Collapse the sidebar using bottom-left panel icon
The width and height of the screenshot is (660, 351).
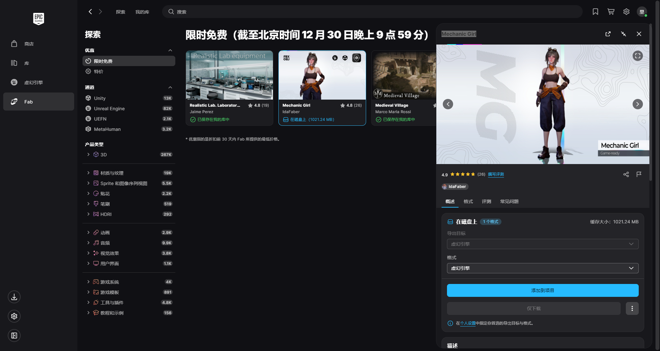14,336
